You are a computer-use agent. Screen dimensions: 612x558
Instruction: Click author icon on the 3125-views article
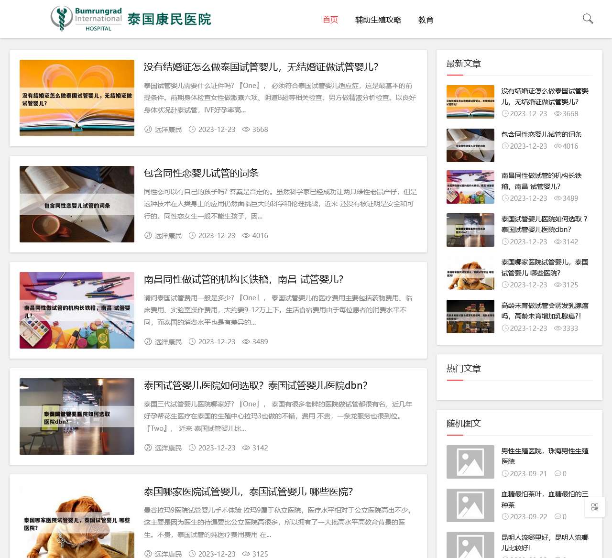click(148, 554)
